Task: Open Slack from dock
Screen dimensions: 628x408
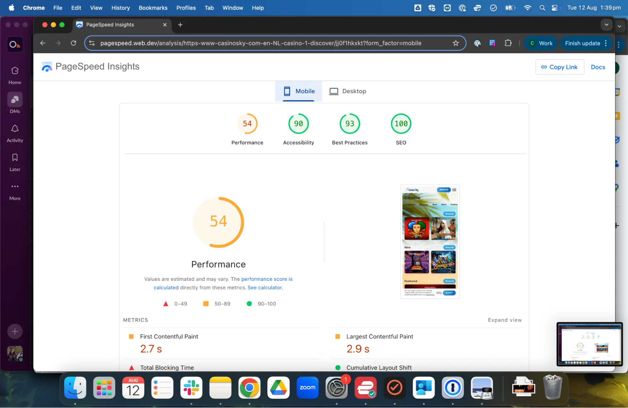Action: (191, 388)
